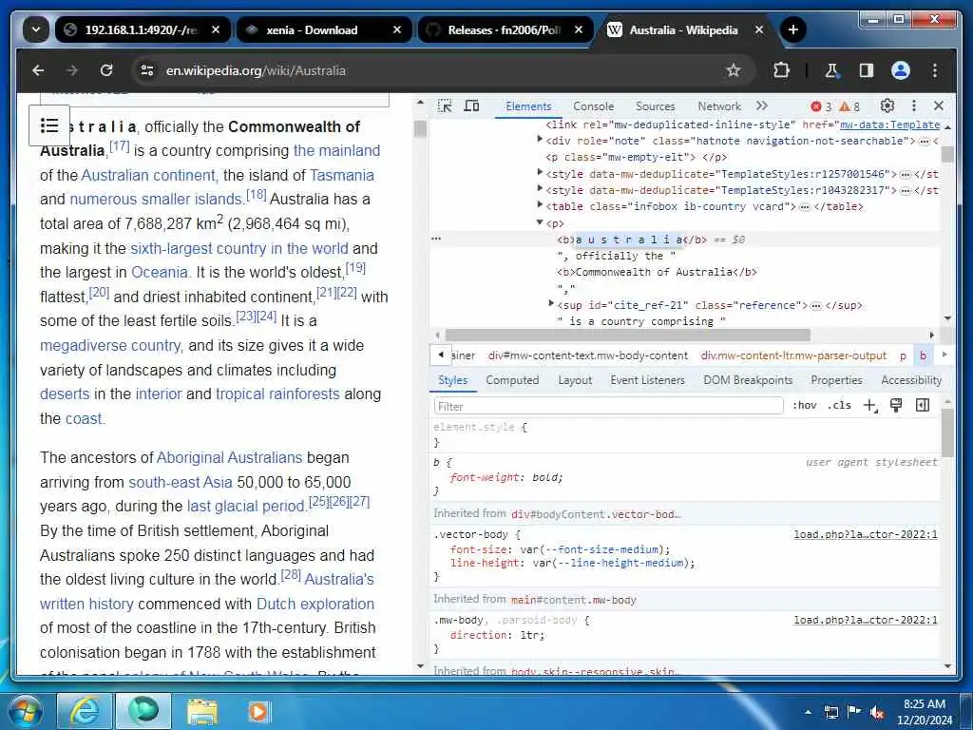Select the p breadcrumb element
Image resolution: width=973 pixels, height=730 pixels.
[903, 355]
